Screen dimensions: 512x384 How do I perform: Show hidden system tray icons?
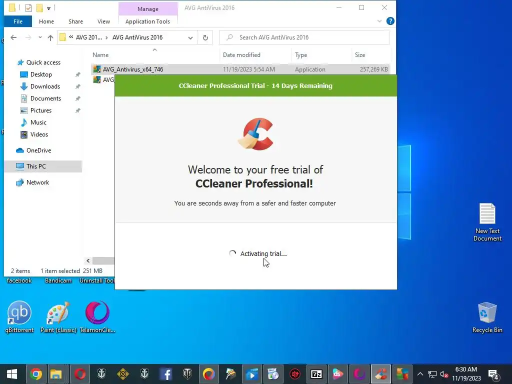(x=420, y=374)
